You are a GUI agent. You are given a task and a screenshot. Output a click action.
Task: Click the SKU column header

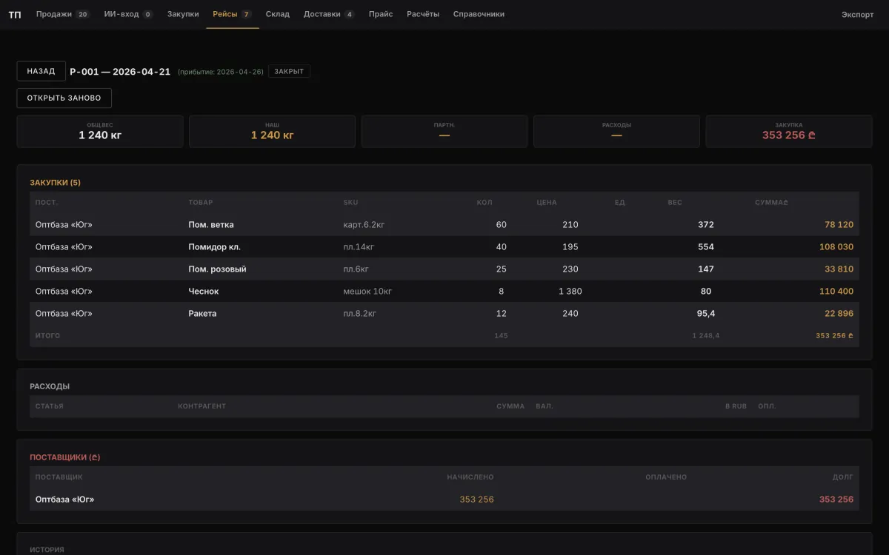click(x=350, y=203)
